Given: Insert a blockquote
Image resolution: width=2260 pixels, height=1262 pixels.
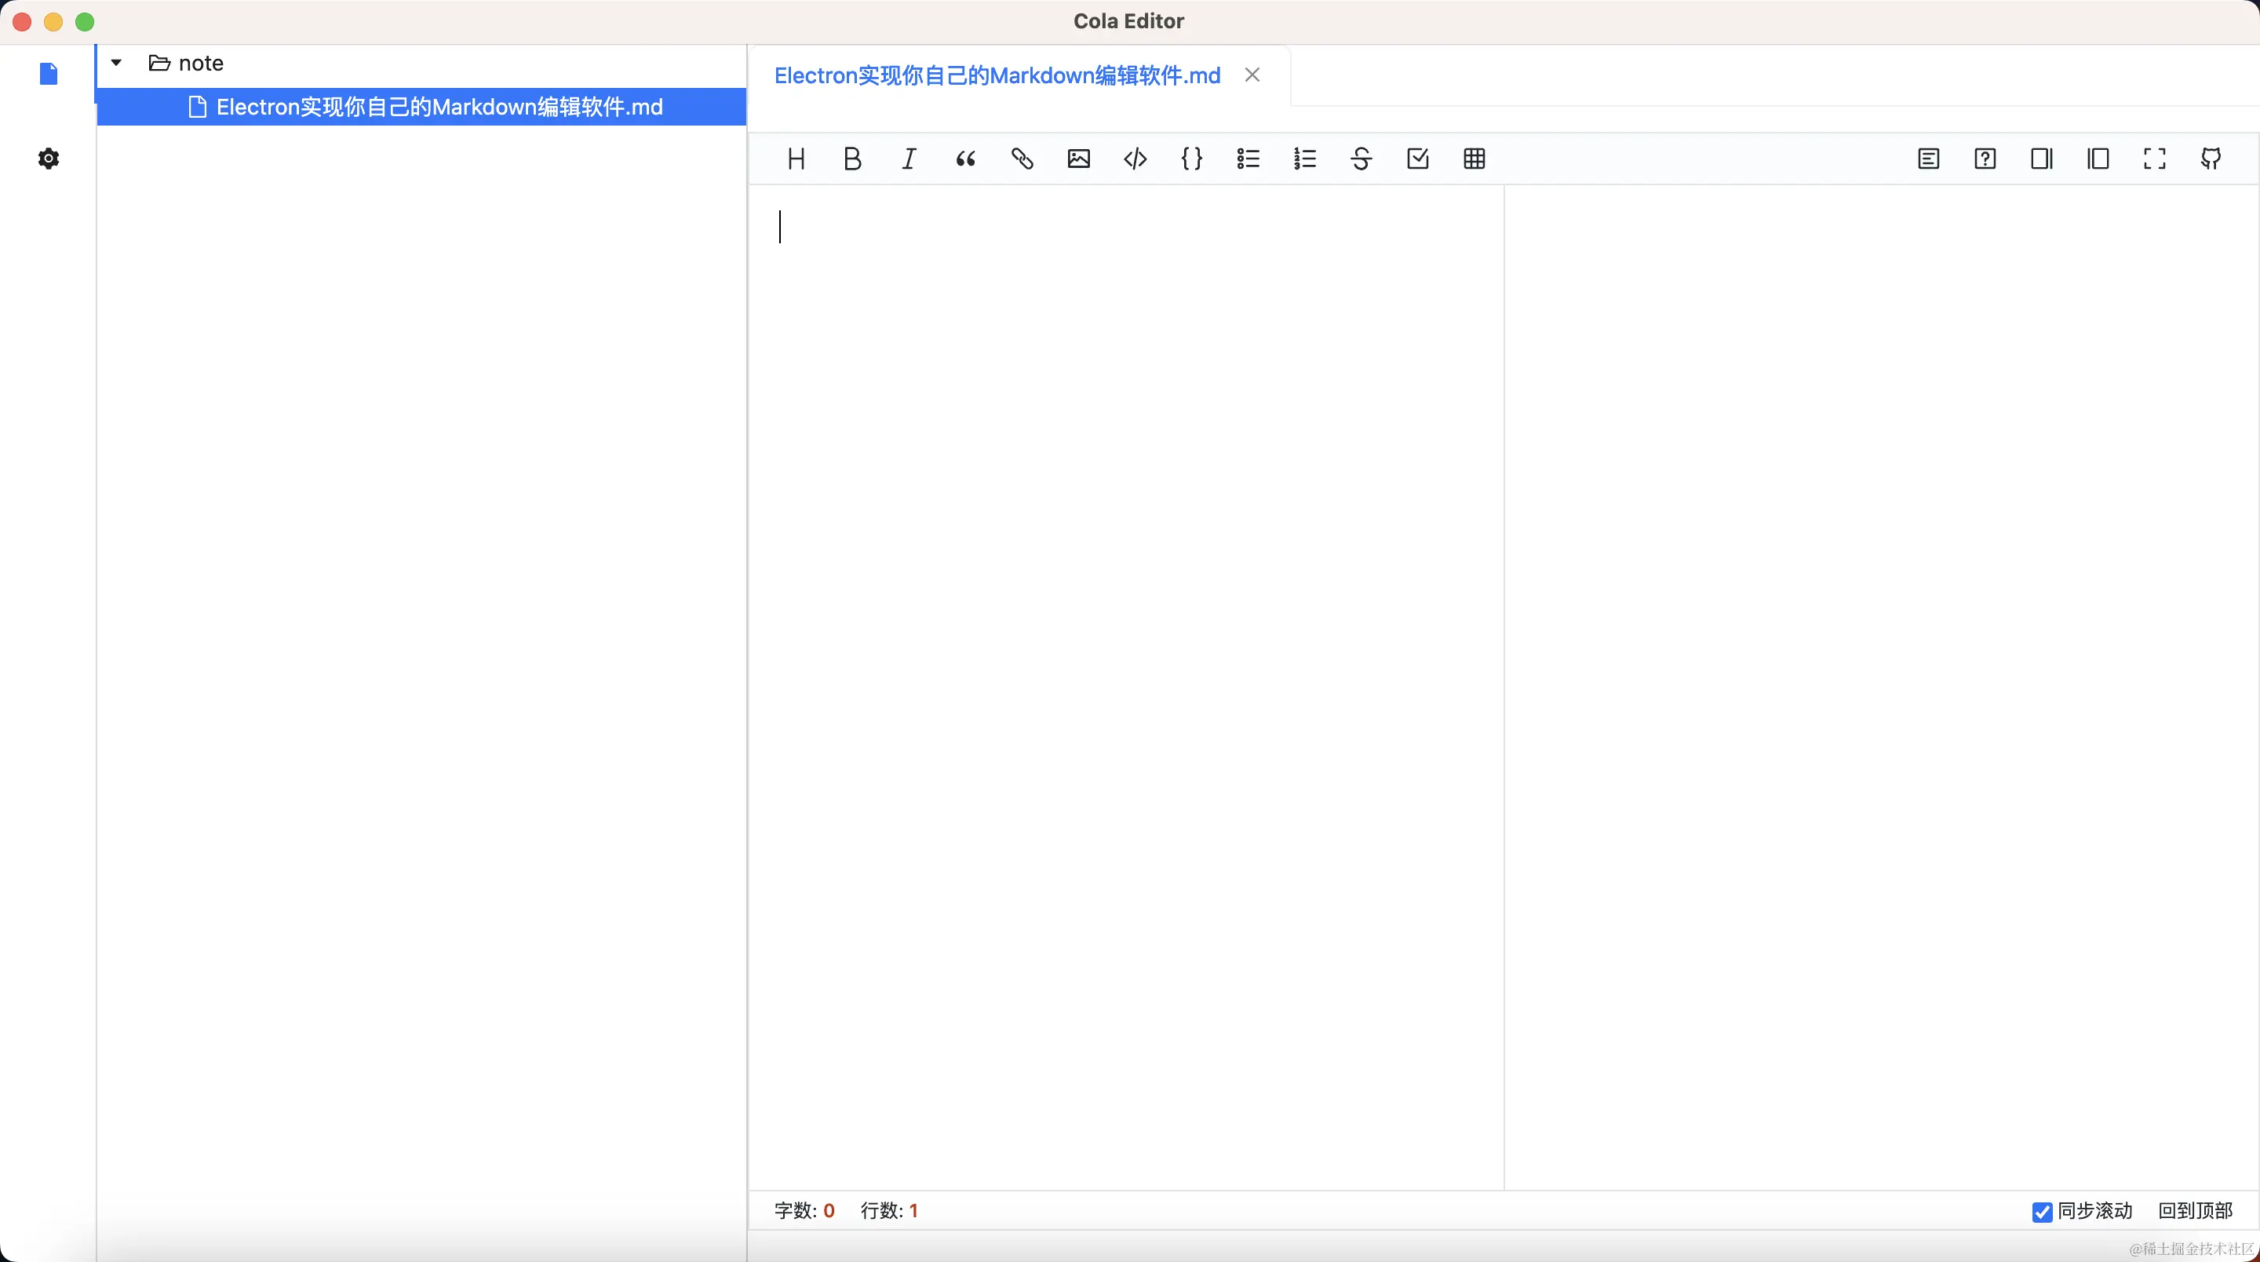Looking at the screenshot, I should click(x=965, y=159).
